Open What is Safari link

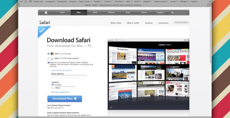(x=133, y=23)
